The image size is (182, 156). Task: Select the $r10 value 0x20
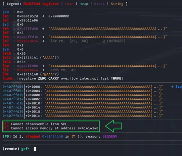[21, 54]
